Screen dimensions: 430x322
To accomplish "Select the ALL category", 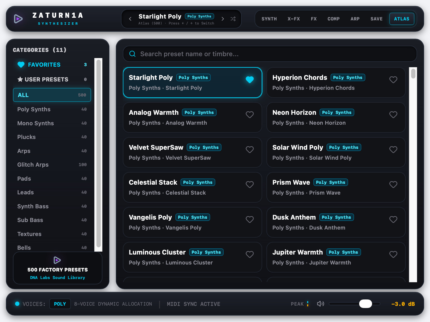I will [x=52, y=95].
